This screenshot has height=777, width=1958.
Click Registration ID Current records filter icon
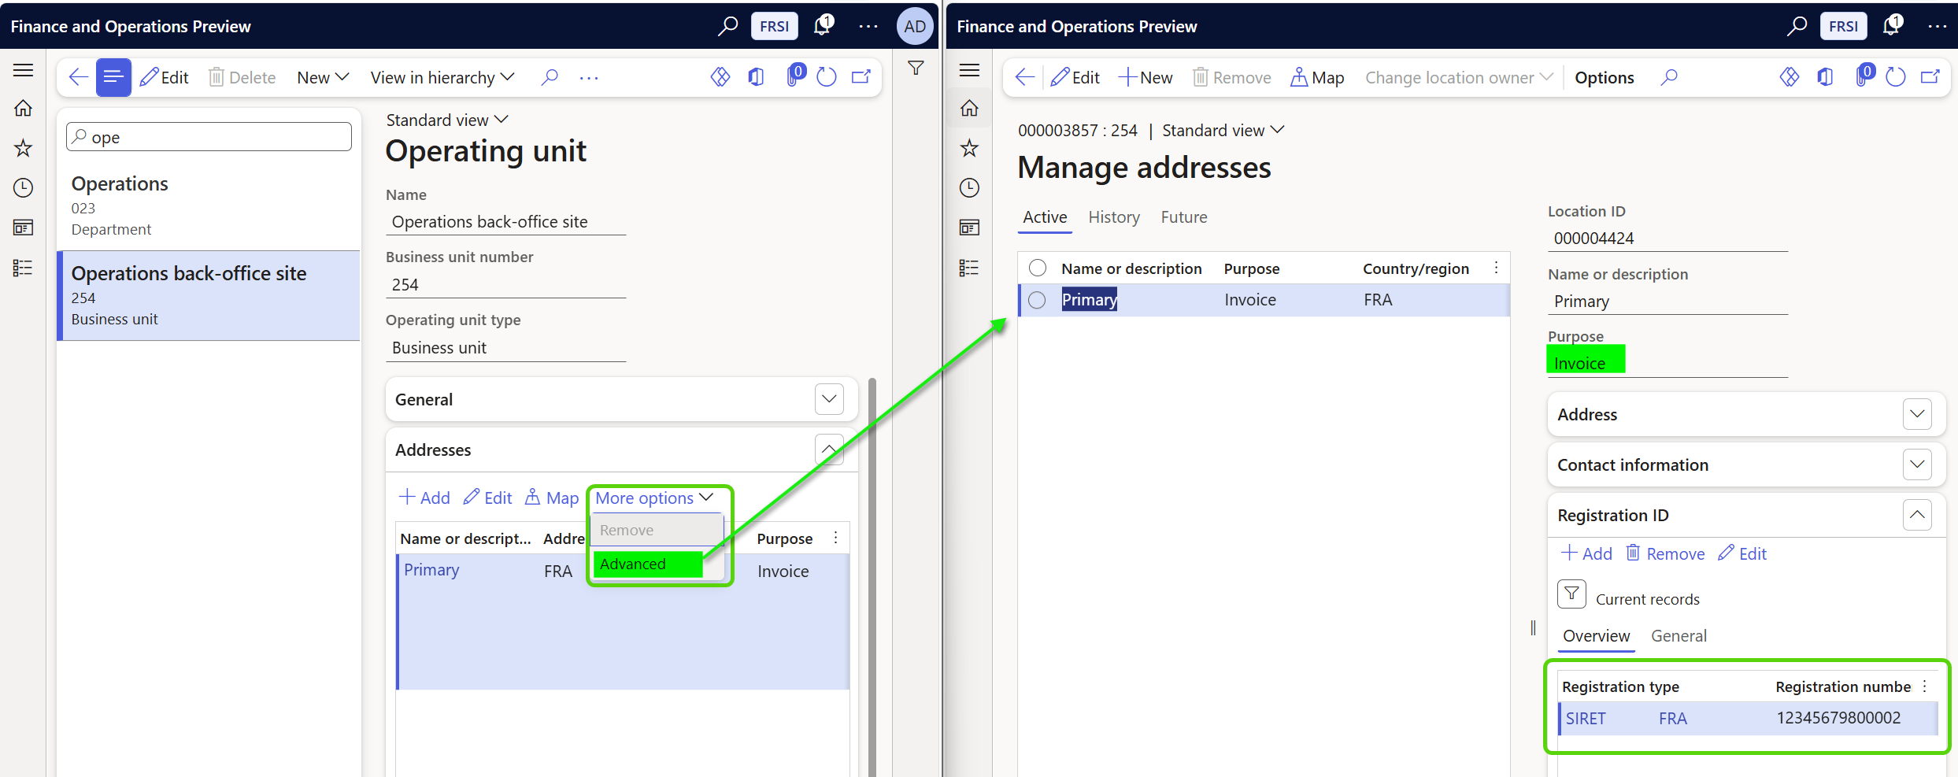pos(1571,594)
